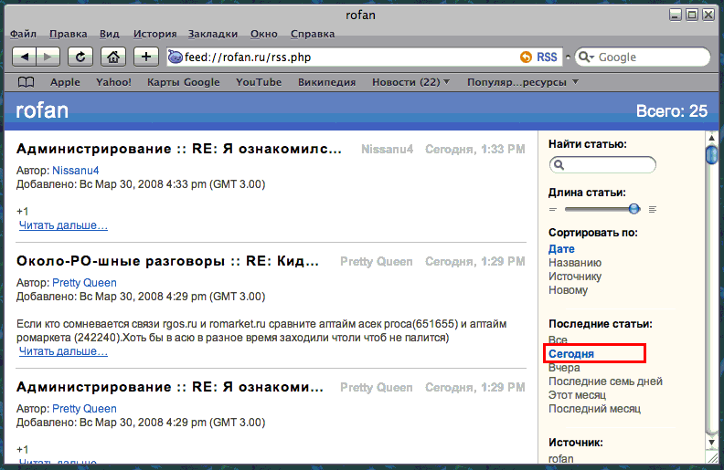
Task: Open the home page via house icon
Action: tap(113, 57)
